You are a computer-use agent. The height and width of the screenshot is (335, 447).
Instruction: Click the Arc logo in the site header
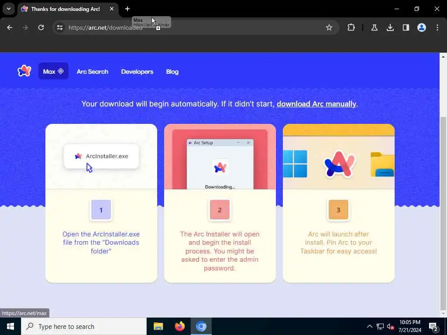pyautogui.click(x=24, y=71)
